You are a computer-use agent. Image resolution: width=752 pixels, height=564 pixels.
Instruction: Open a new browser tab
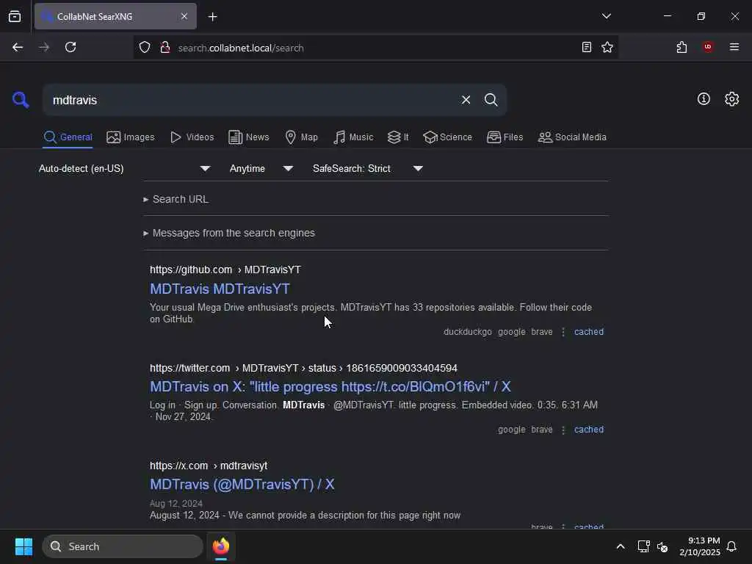click(212, 17)
